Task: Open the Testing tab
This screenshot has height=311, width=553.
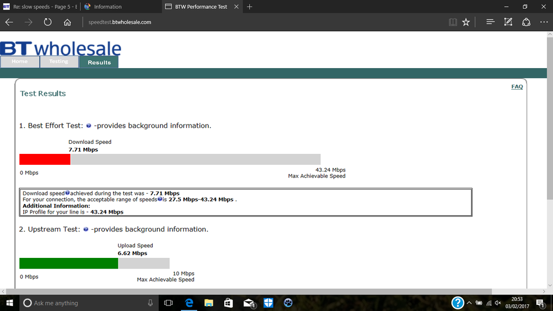Action: 59,61
